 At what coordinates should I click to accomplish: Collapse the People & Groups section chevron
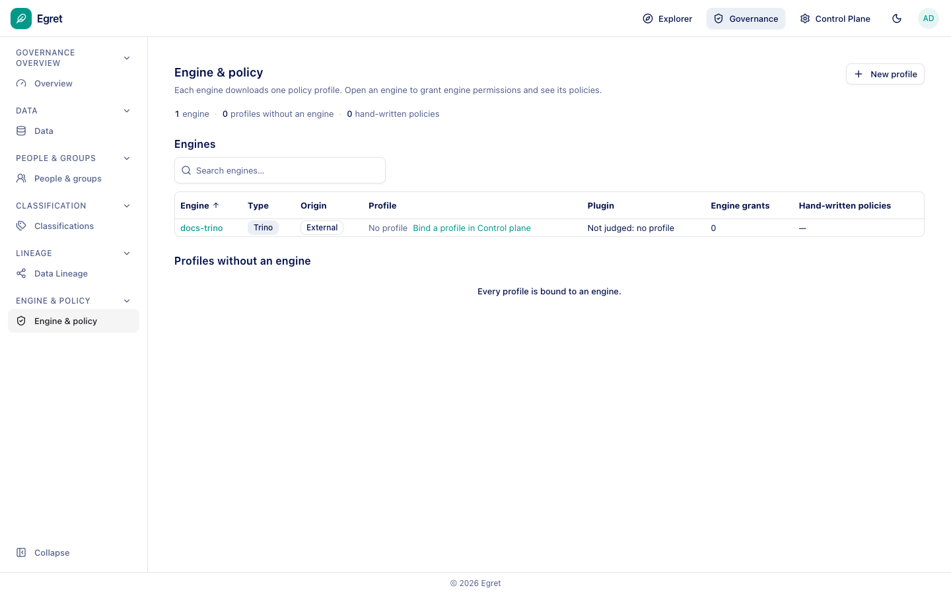[127, 158]
